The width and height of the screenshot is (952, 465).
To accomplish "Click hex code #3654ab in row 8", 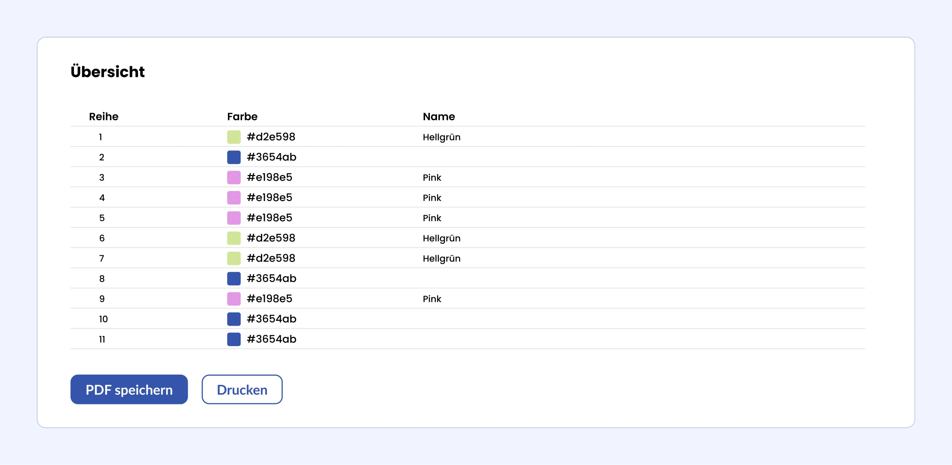I will click(272, 278).
